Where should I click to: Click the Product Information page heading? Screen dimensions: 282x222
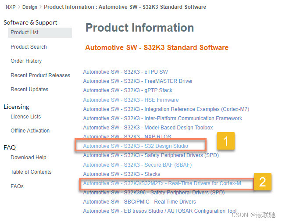tap(139, 28)
